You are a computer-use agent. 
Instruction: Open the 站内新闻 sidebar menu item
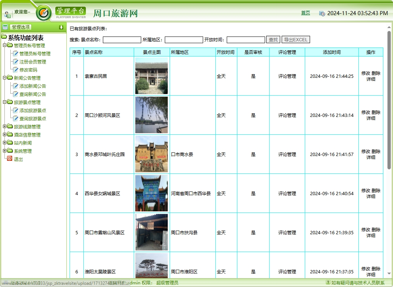coord(23,143)
